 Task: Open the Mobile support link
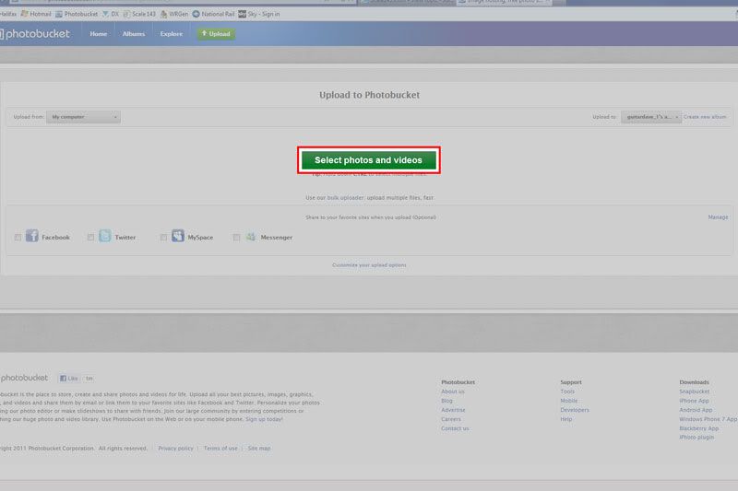coord(568,401)
